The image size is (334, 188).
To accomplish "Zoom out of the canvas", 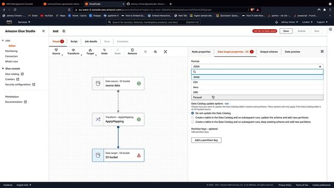I will [x=146, y=52].
